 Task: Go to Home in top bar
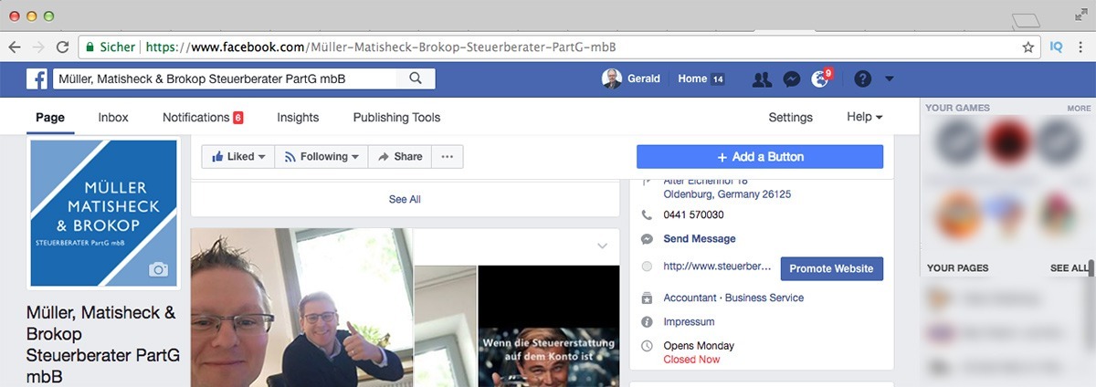pos(692,79)
